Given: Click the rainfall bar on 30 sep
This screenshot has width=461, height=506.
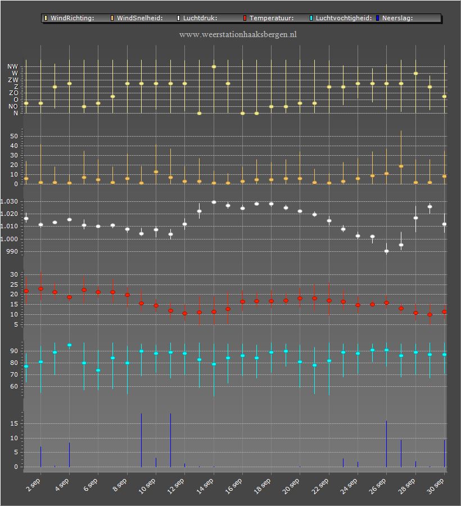Looking at the screenshot, I should tap(444, 453).
